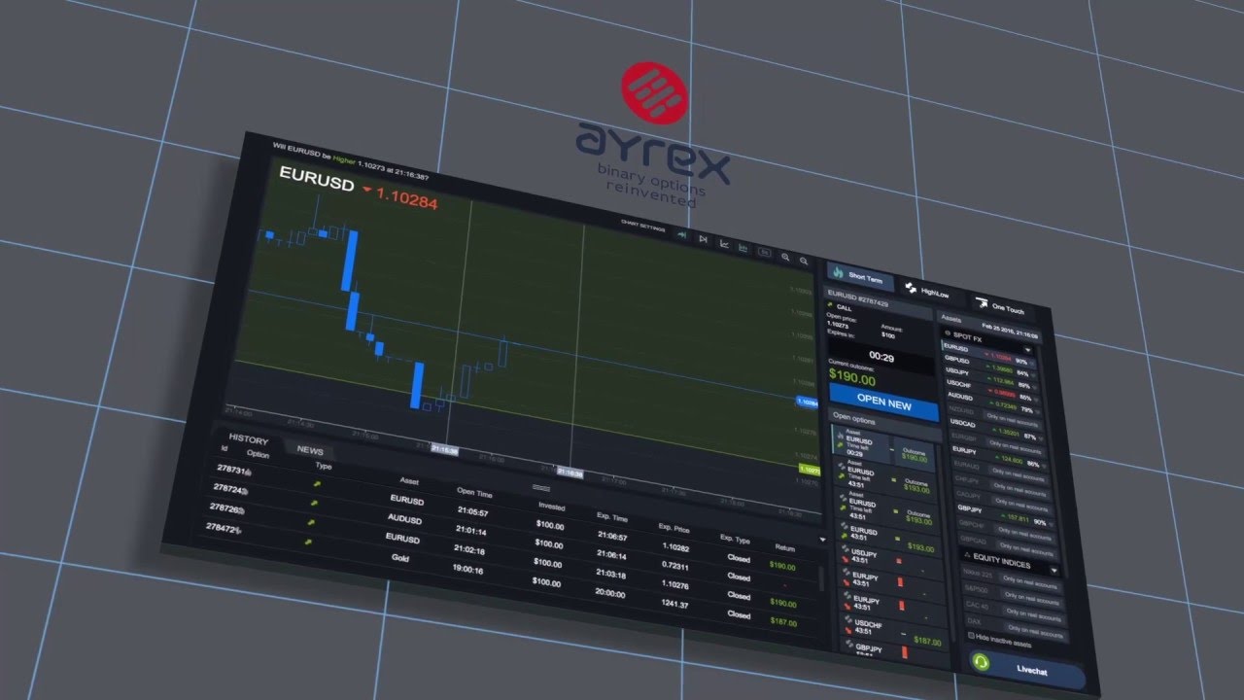Click the call arrow icon for option 278724
Screen dimensions: 1244x700
point(312,502)
